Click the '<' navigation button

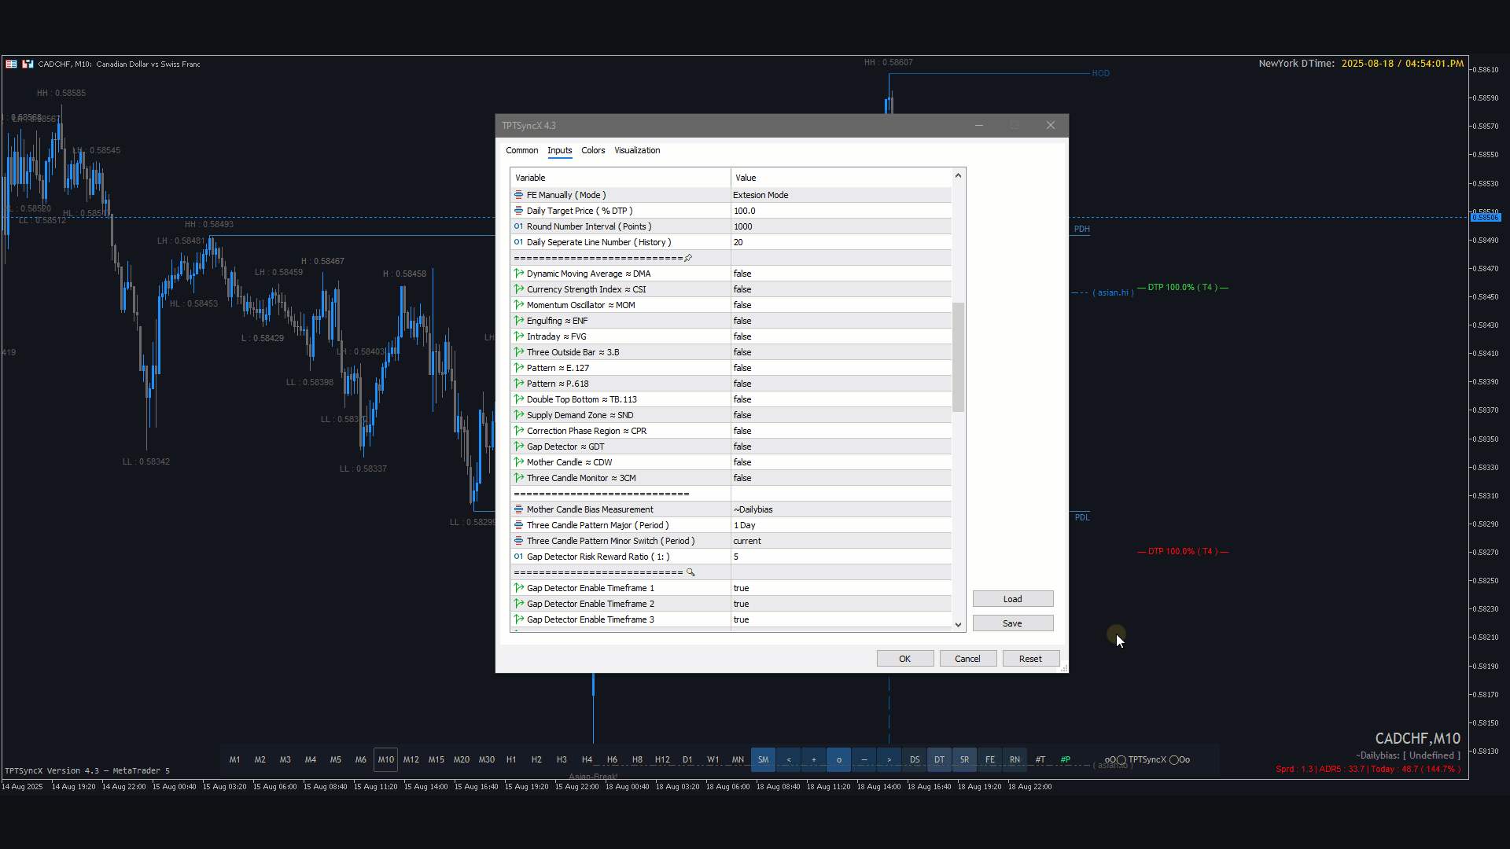tap(788, 759)
